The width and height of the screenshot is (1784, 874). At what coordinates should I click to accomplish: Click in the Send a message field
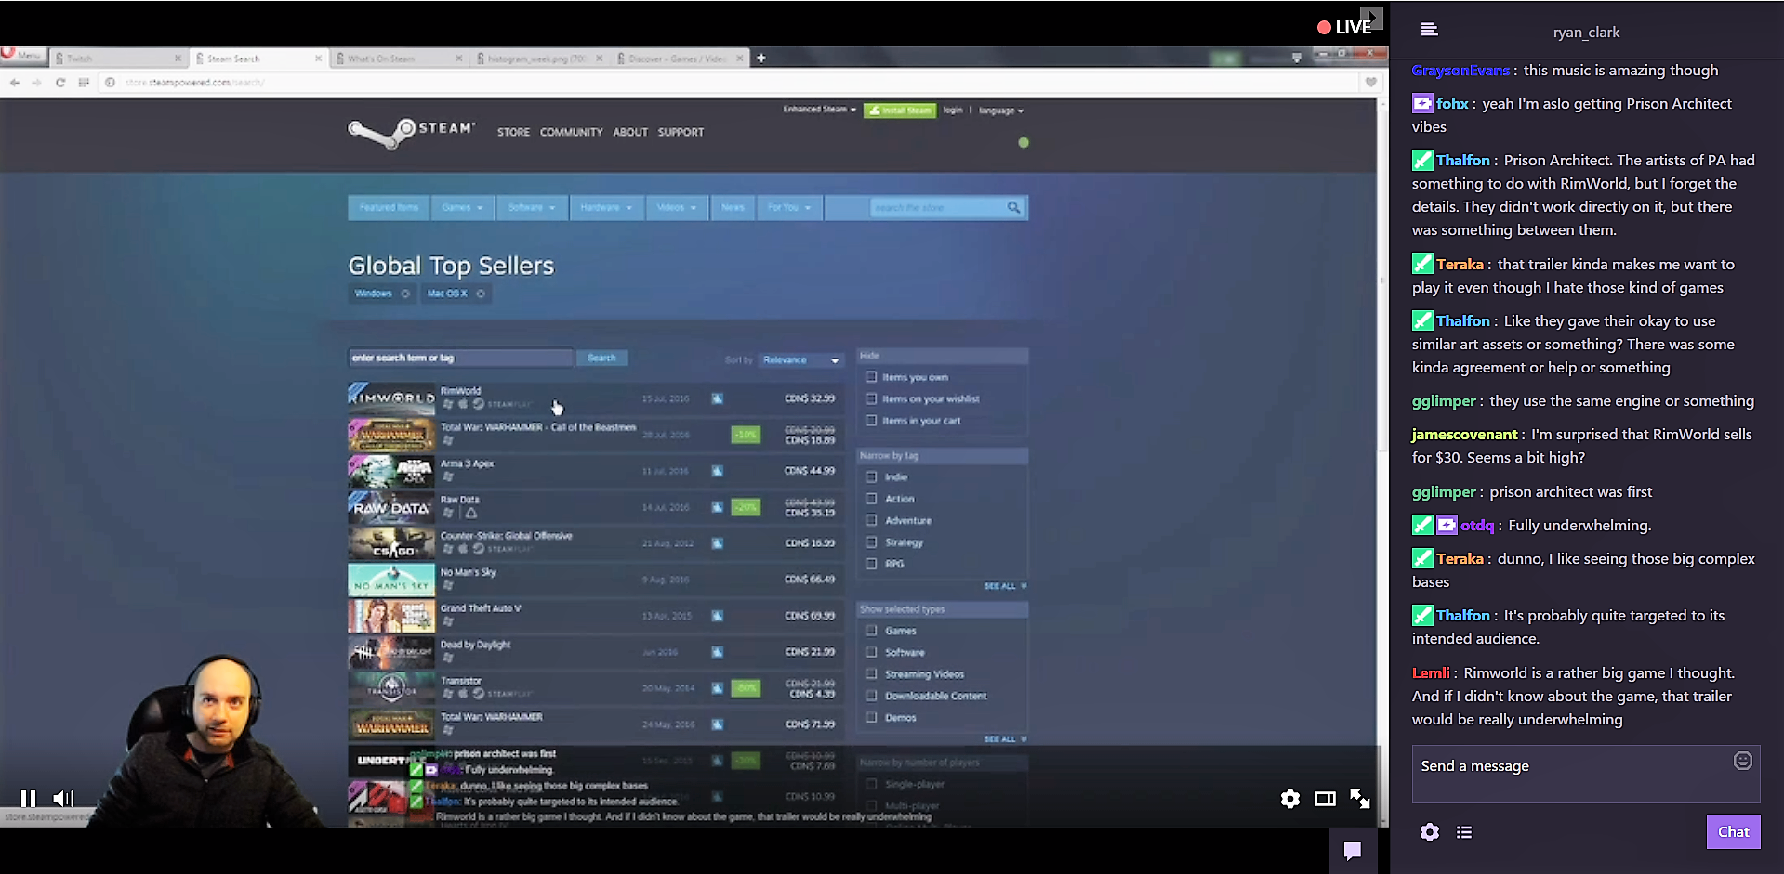coord(1571,775)
